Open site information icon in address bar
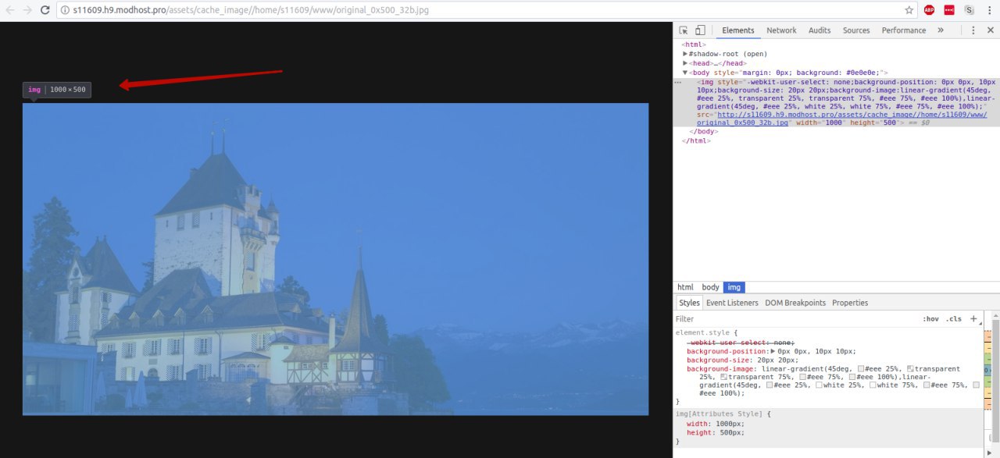 tap(64, 10)
